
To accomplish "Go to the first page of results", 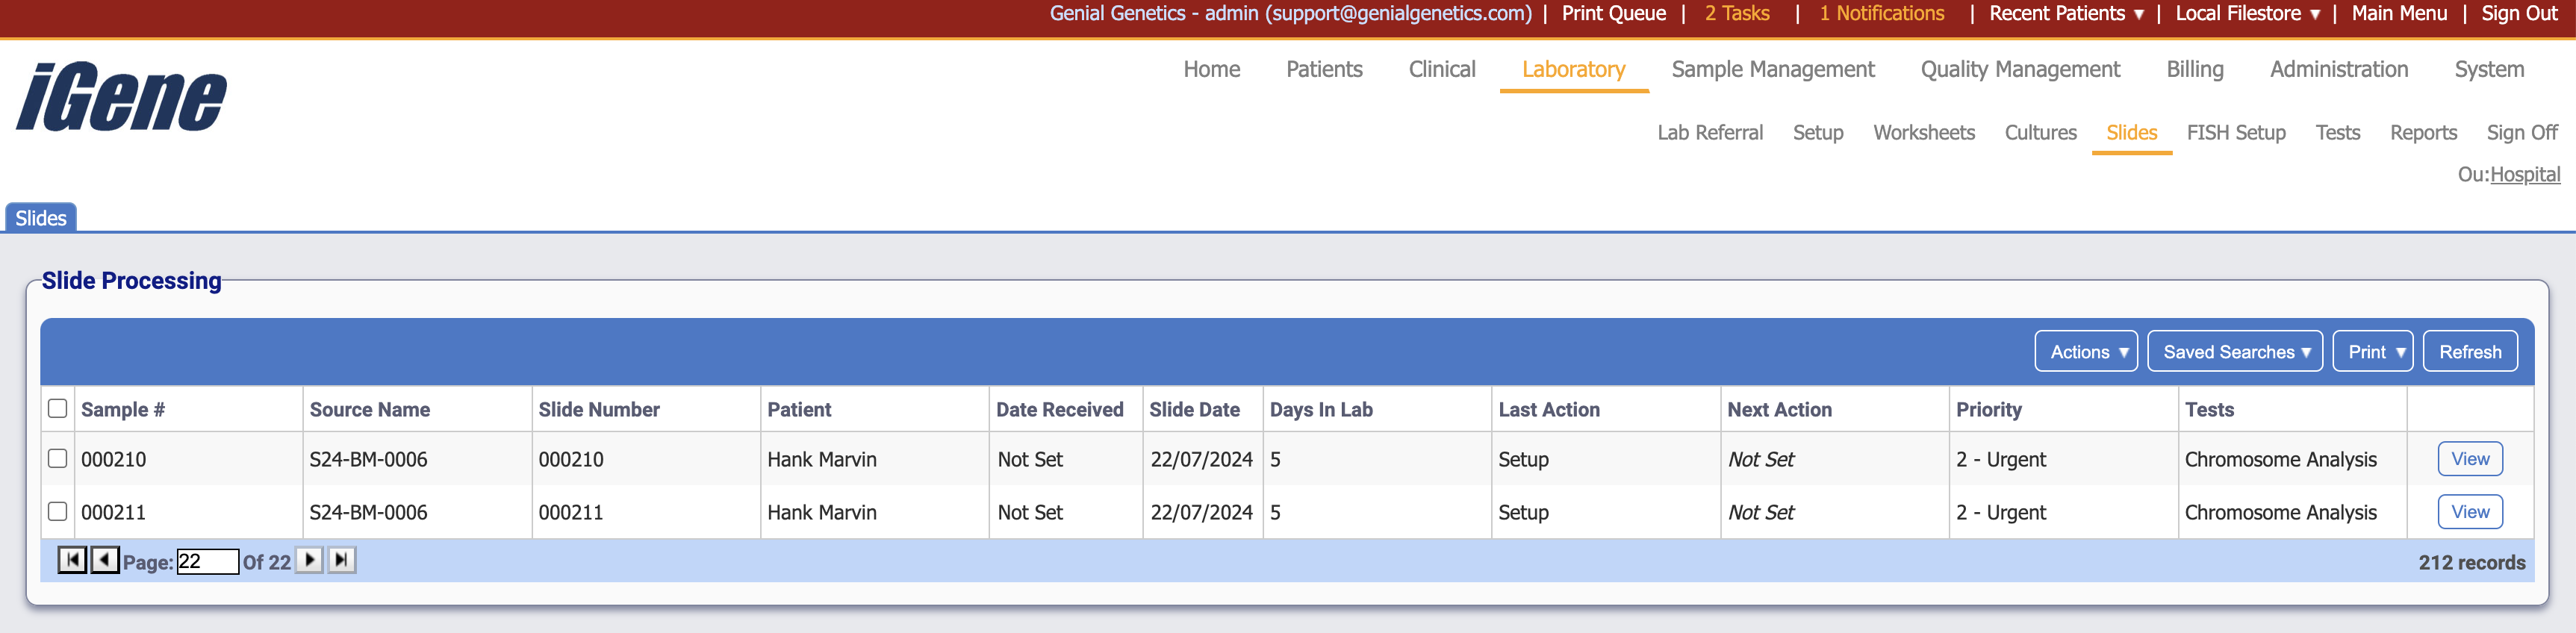I will [72, 560].
